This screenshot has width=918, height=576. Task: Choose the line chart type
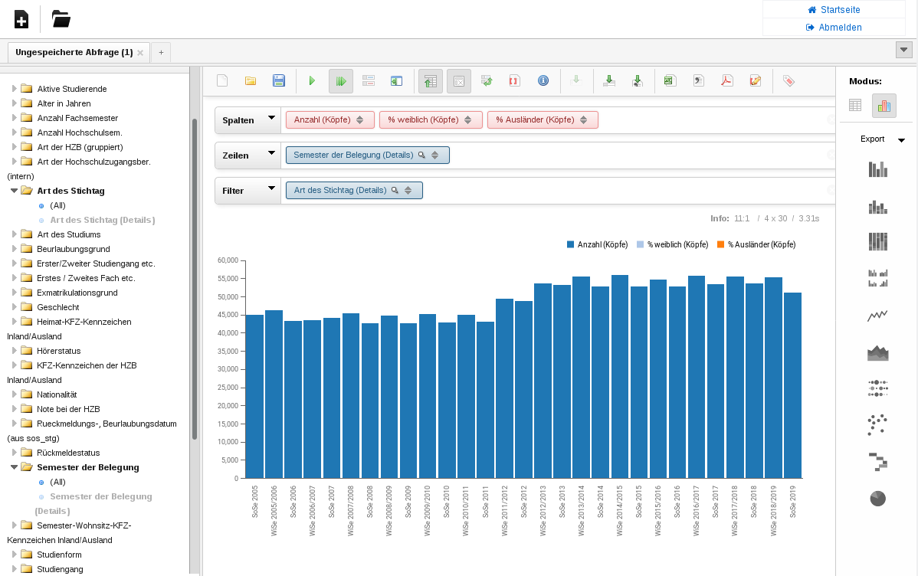click(877, 316)
